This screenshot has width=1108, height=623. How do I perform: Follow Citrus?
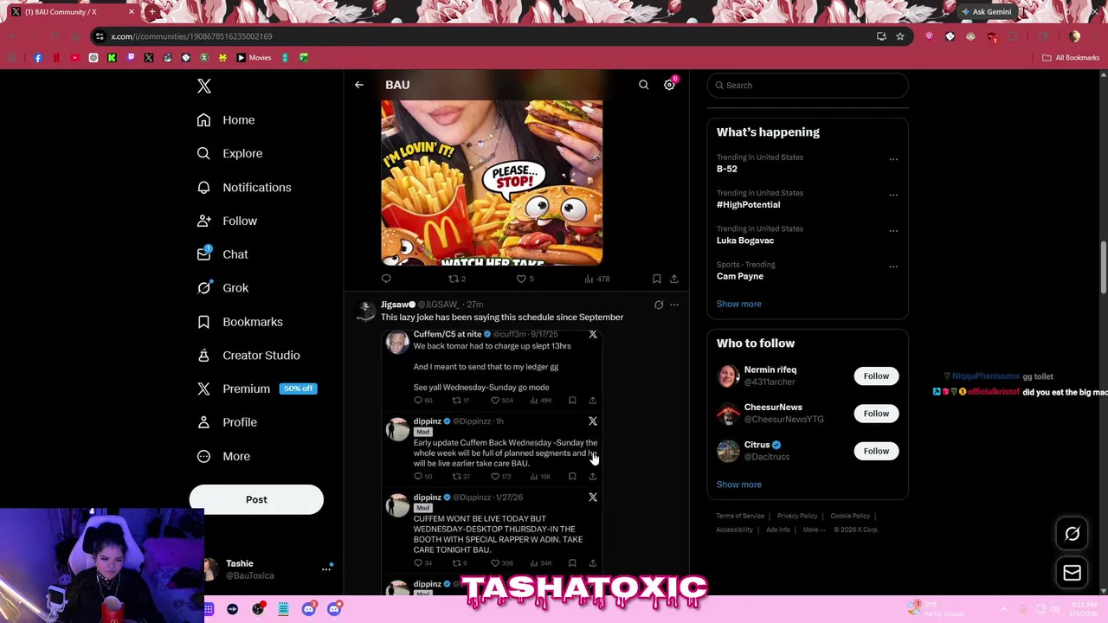(876, 451)
